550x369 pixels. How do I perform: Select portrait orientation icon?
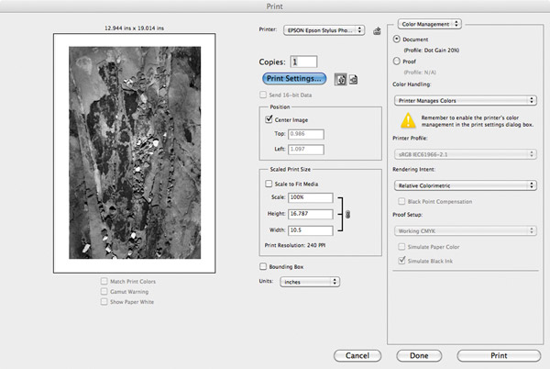[340, 79]
